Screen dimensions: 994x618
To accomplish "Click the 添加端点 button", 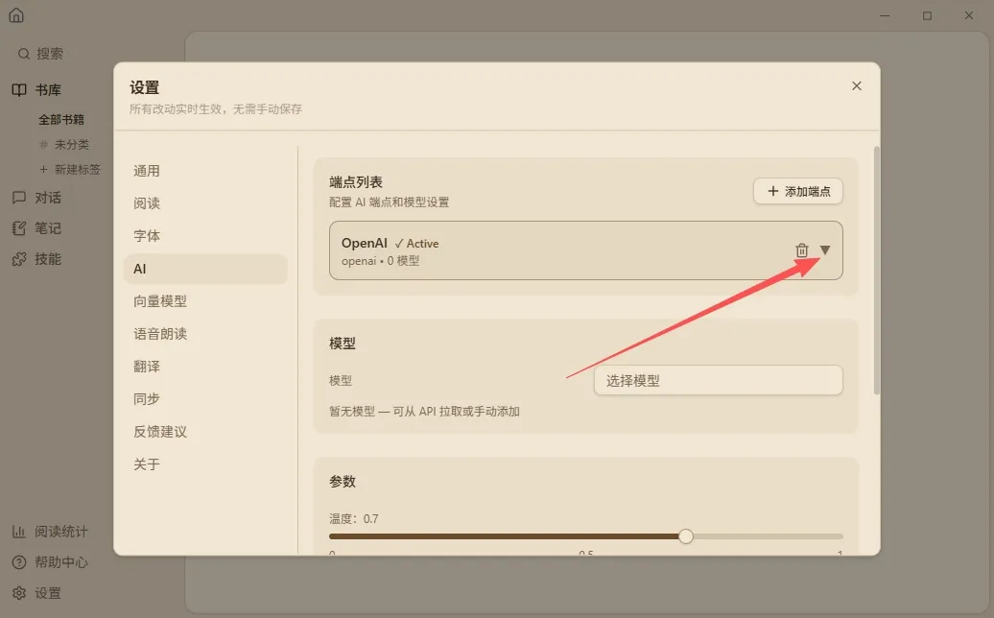I will [x=798, y=191].
